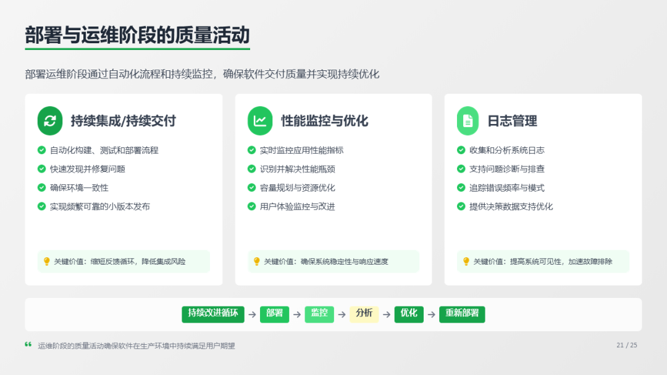Click the 提供决策数据支持优化 list item text
The image size is (667, 375).
click(x=511, y=207)
